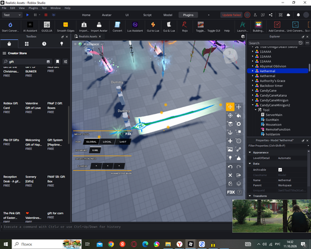Open the F3X Paint bucket tool

(239, 115)
